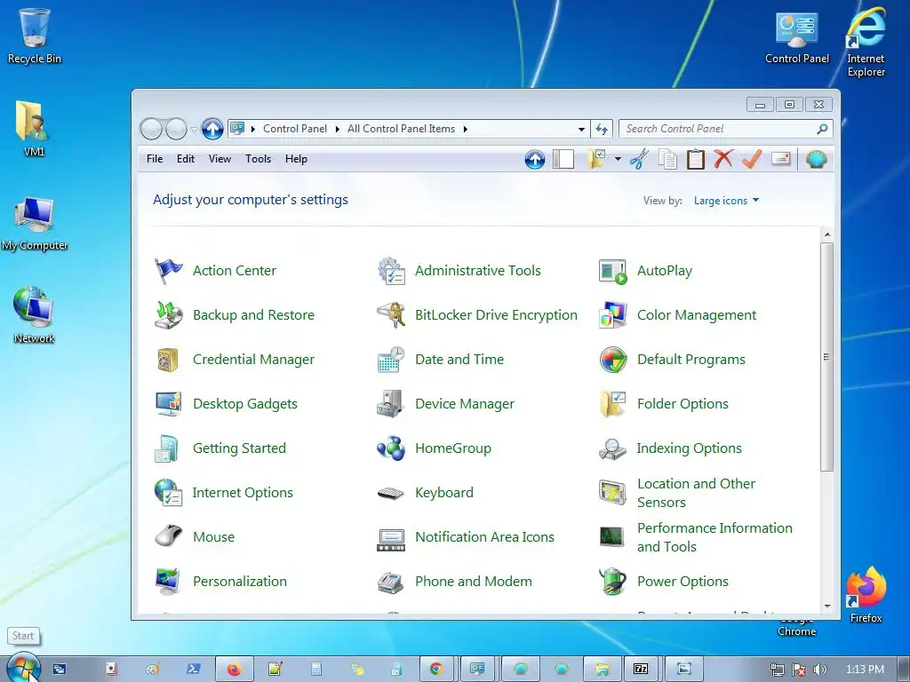Open the Help menu
Viewport: 910px width, 682px height.
(x=296, y=159)
